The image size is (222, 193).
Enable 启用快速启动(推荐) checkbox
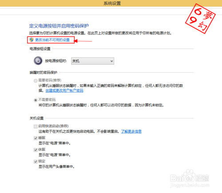[x=36, y=126]
